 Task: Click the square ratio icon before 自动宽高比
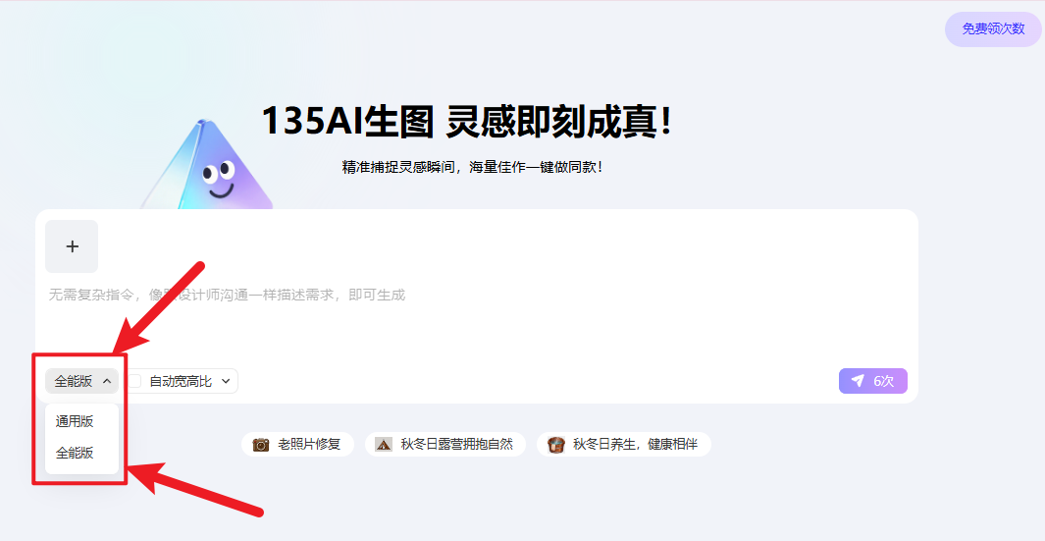(x=135, y=381)
